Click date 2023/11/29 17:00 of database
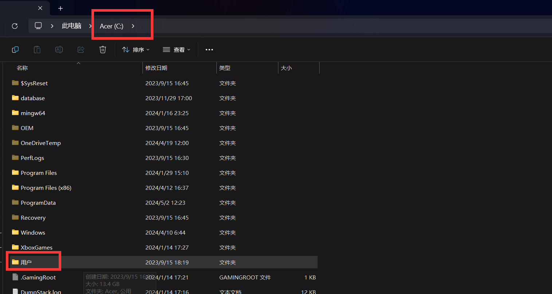The width and height of the screenshot is (552, 294). pyautogui.click(x=169, y=98)
